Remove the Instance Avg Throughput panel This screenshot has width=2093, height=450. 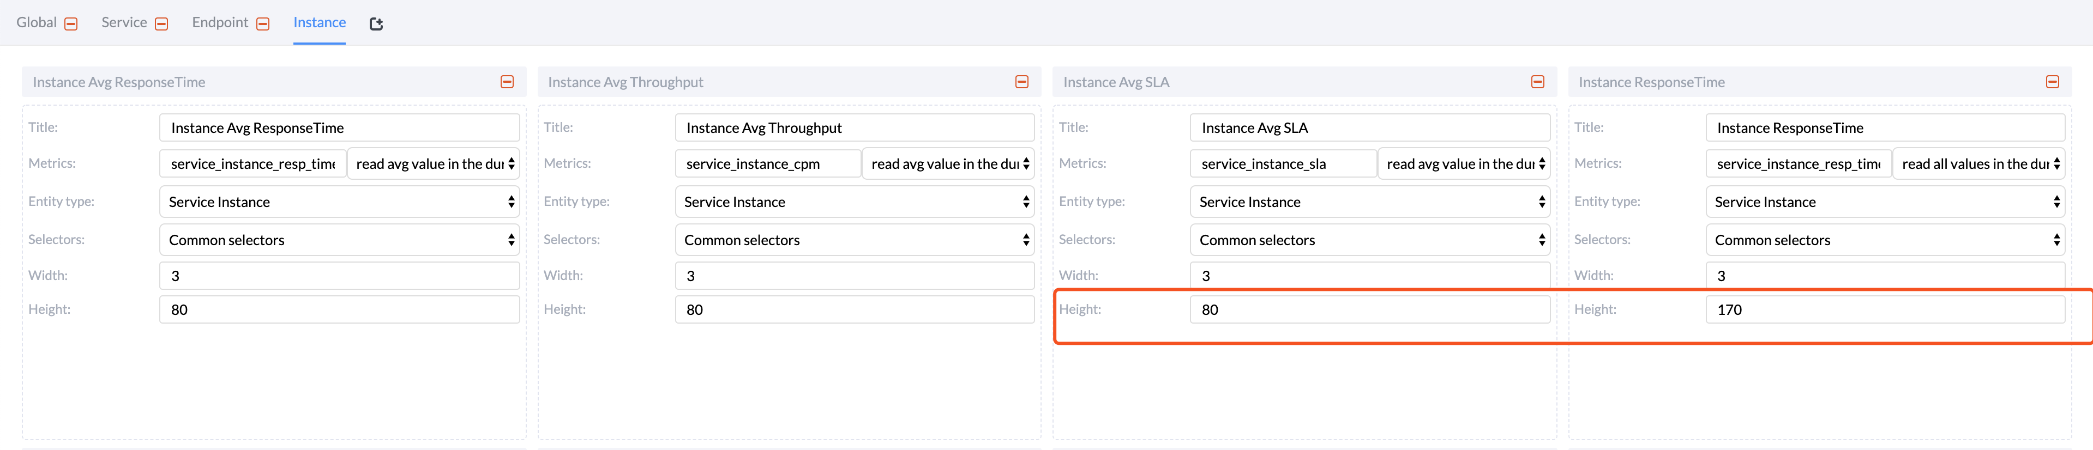click(x=1022, y=82)
